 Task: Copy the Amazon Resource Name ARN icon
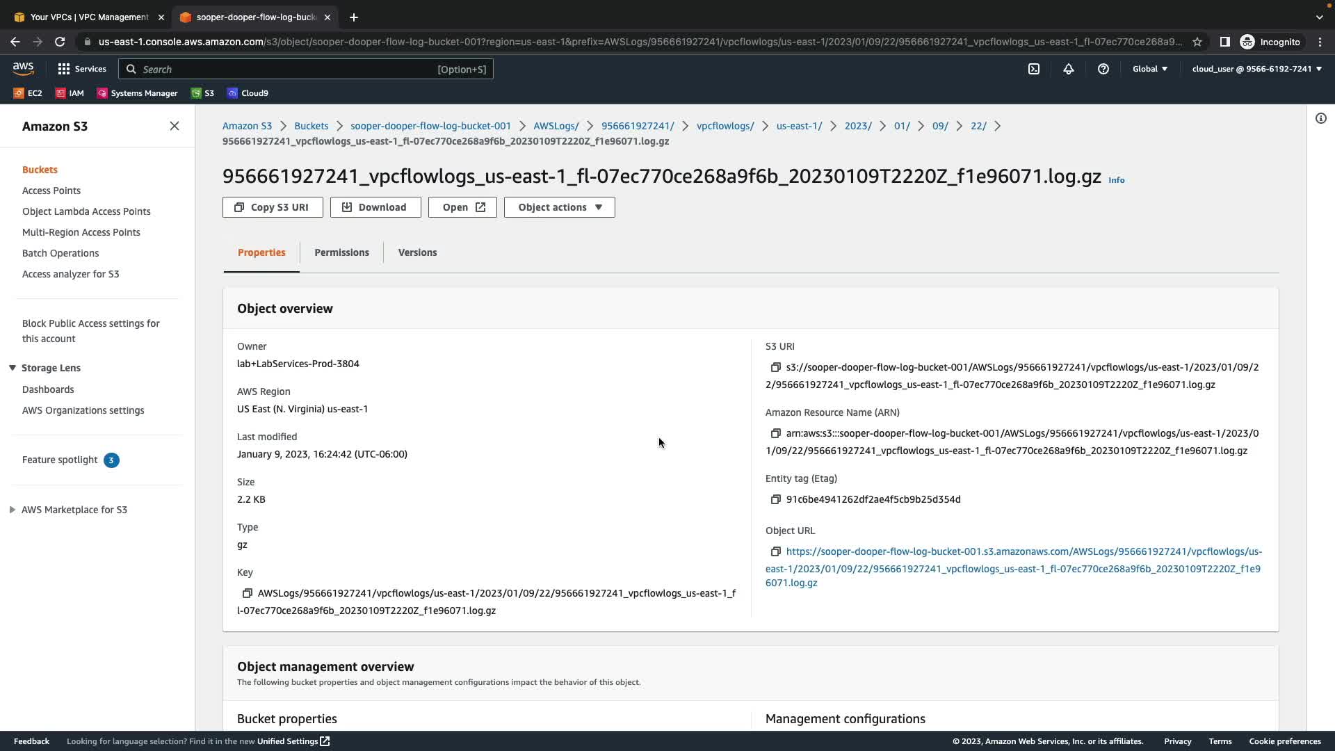pos(775,433)
